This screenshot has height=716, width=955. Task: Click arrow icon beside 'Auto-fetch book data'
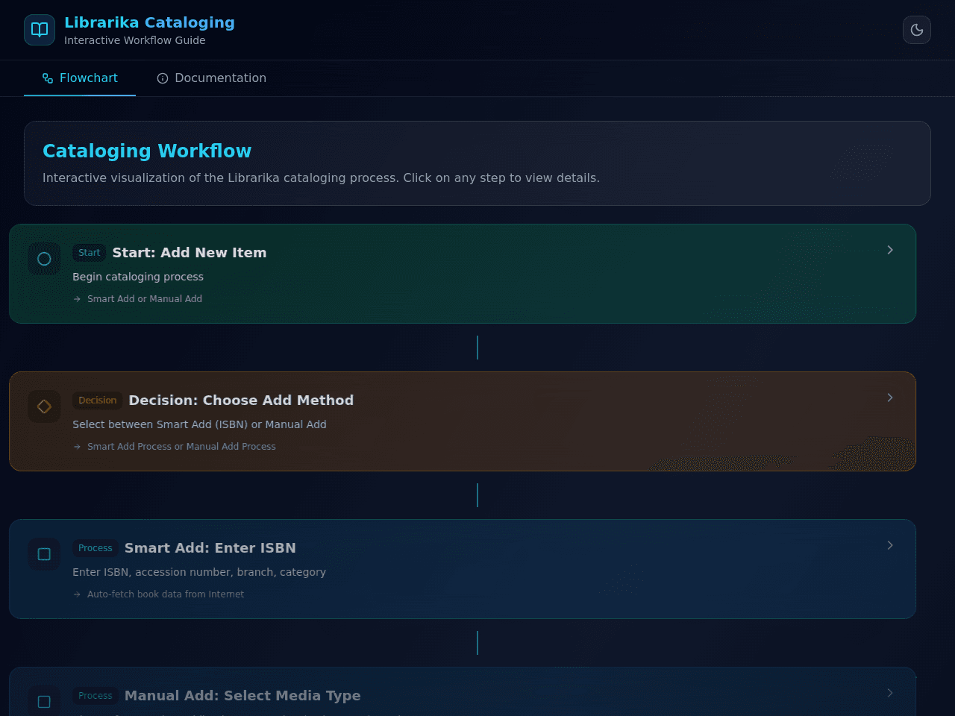click(77, 594)
